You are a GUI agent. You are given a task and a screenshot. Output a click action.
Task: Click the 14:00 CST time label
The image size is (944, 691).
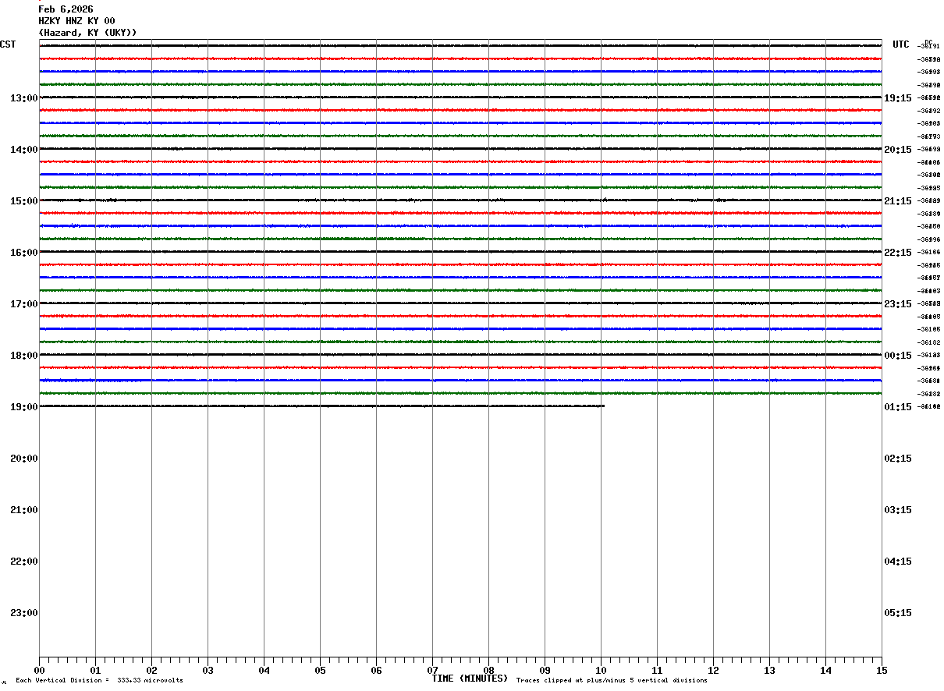click(x=24, y=150)
